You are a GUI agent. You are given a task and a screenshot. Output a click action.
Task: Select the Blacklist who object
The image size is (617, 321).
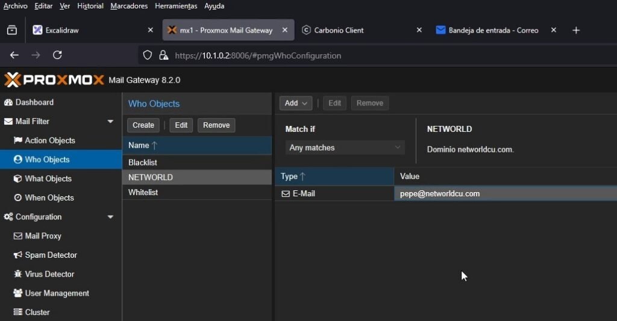[x=197, y=163]
